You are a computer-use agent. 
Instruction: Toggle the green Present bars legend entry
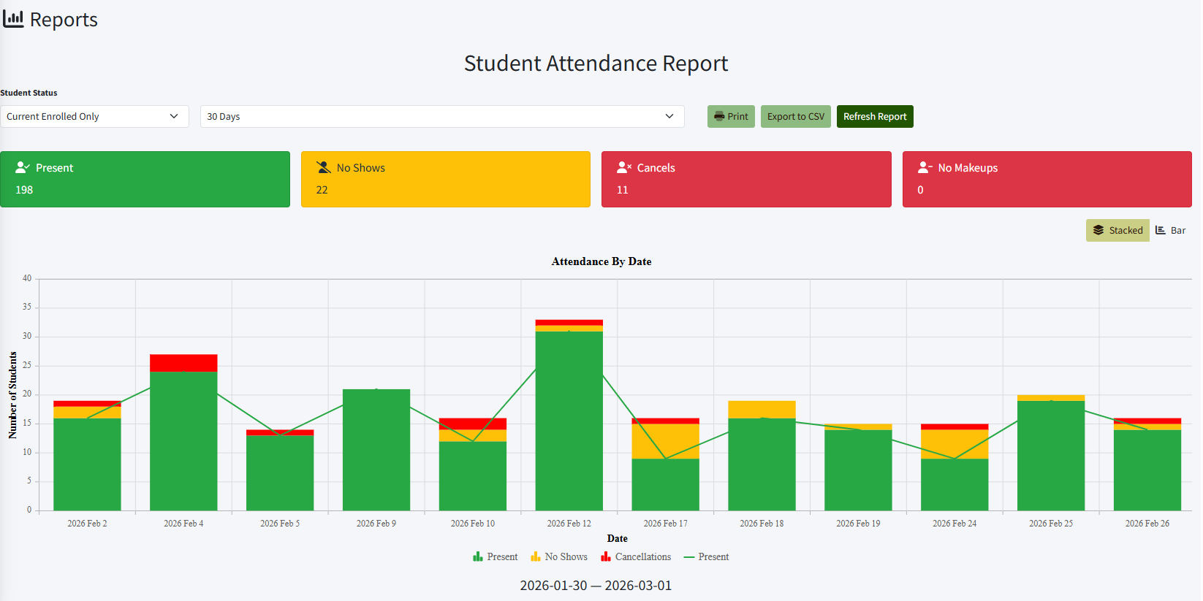(496, 557)
